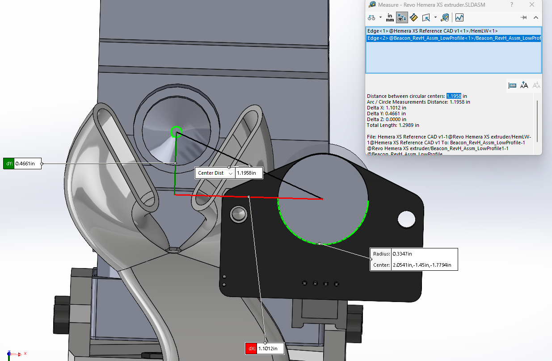
Task: Toggle Show XYZ Measurements
Action: point(401,17)
